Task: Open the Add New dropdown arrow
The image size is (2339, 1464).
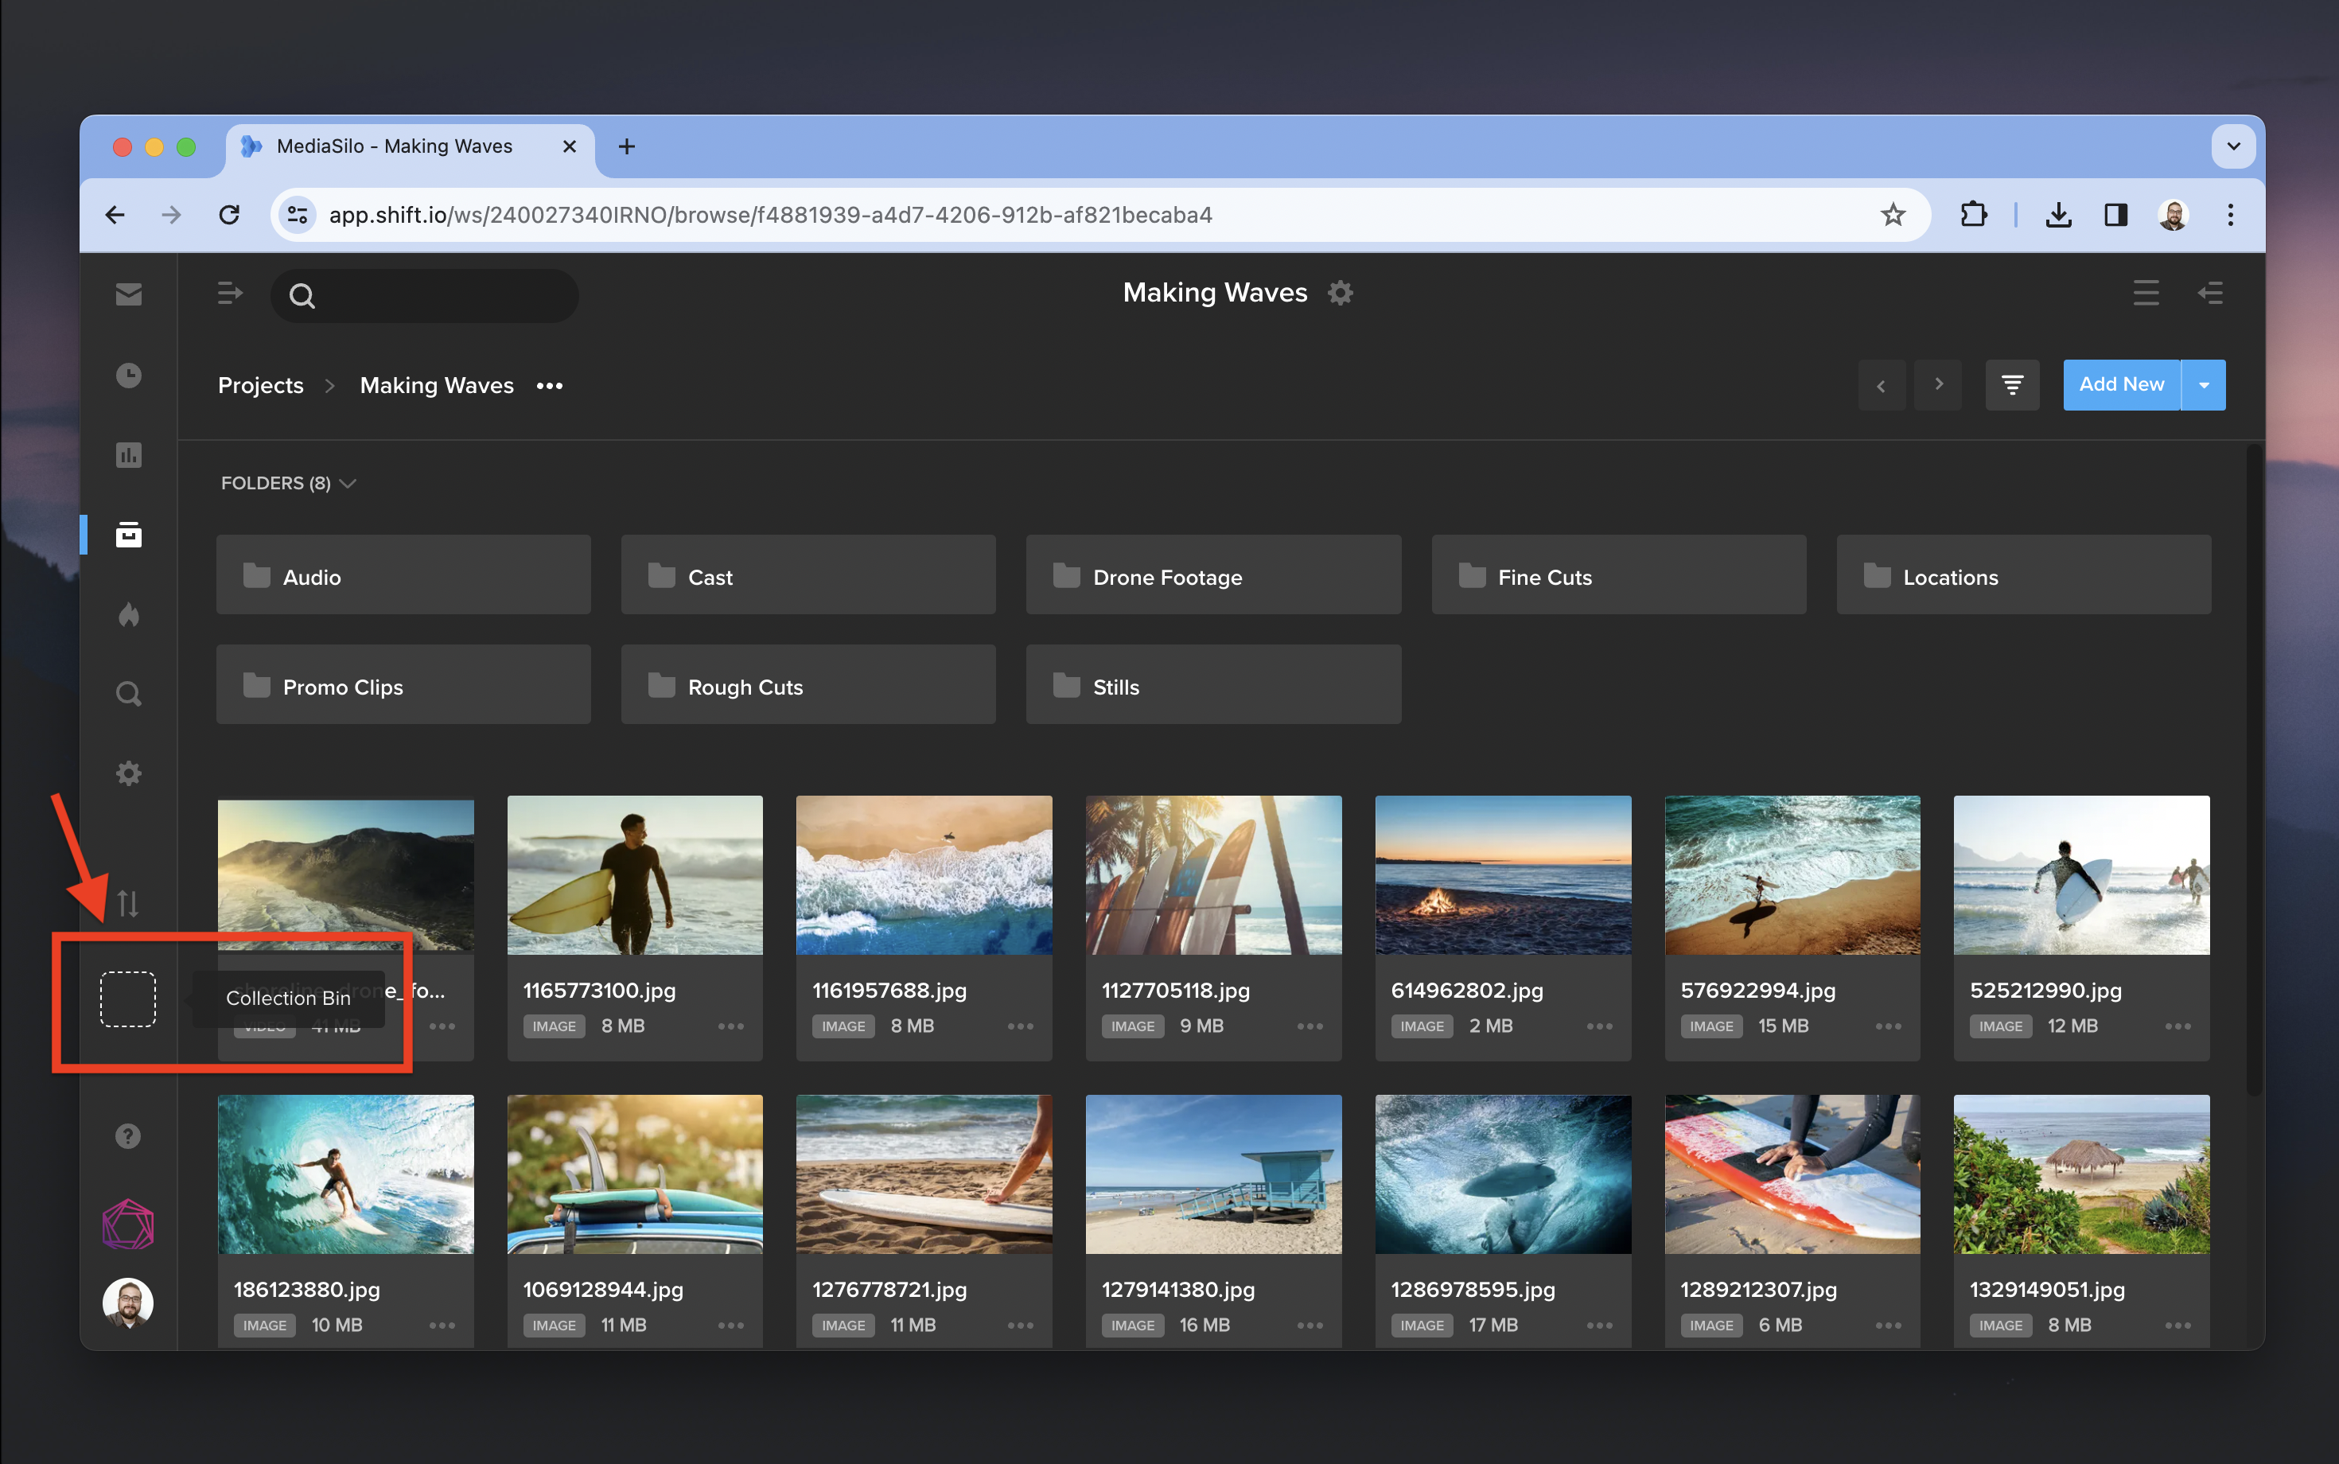Action: pos(2204,385)
